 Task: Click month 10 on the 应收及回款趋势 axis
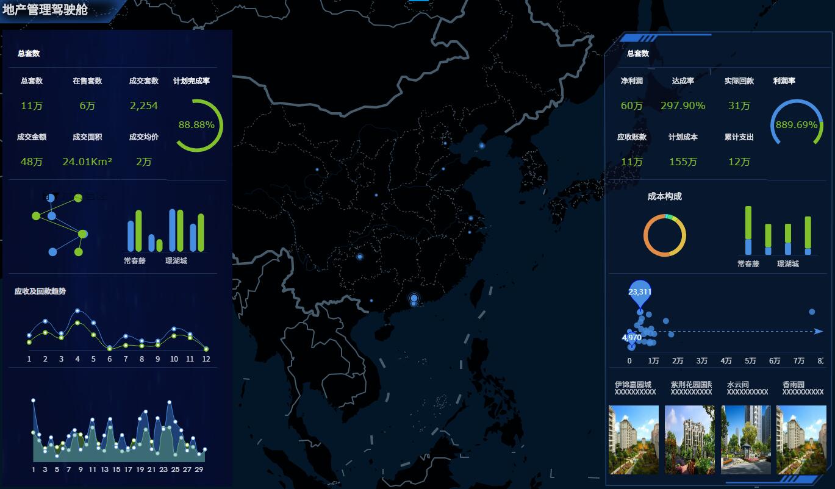pos(174,359)
